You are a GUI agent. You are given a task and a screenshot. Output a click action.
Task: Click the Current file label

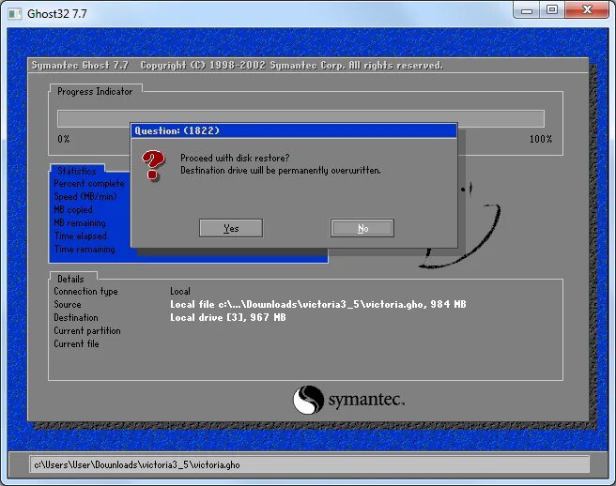tap(76, 344)
